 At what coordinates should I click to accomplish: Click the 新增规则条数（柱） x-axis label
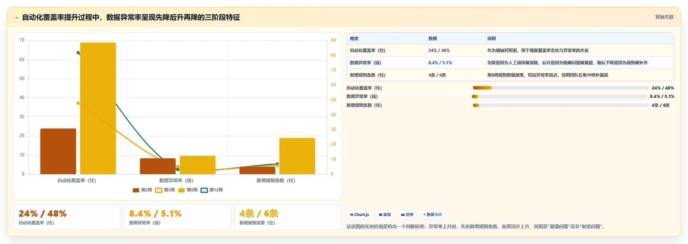pos(276,181)
